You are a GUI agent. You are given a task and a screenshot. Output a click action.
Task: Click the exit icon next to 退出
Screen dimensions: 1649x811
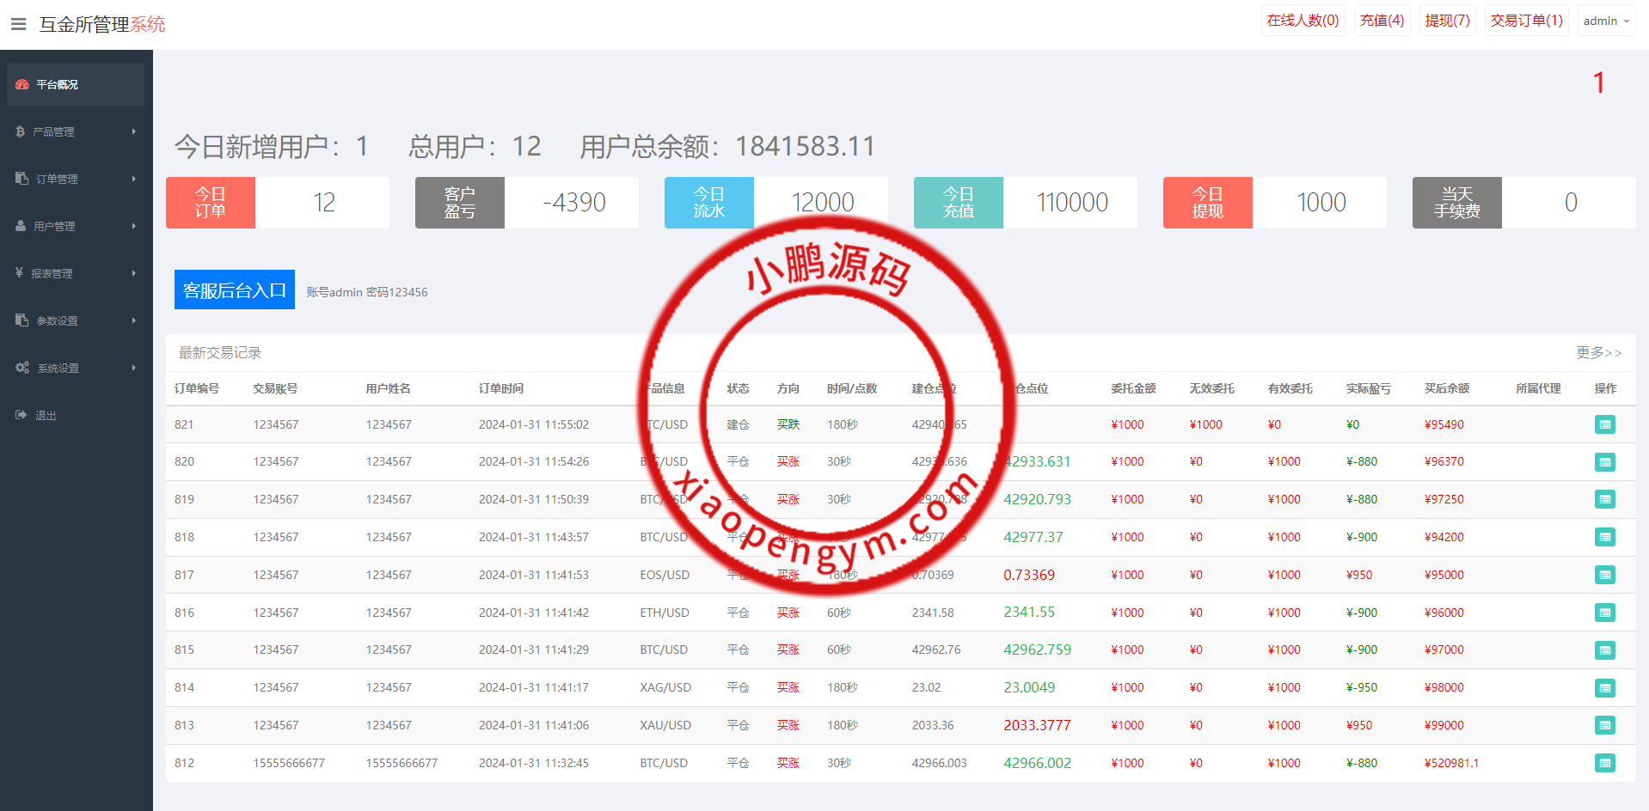(x=21, y=415)
